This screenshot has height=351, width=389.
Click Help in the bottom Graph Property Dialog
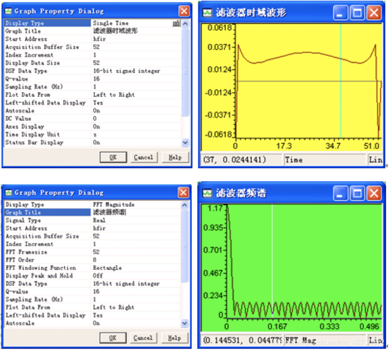(175, 338)
